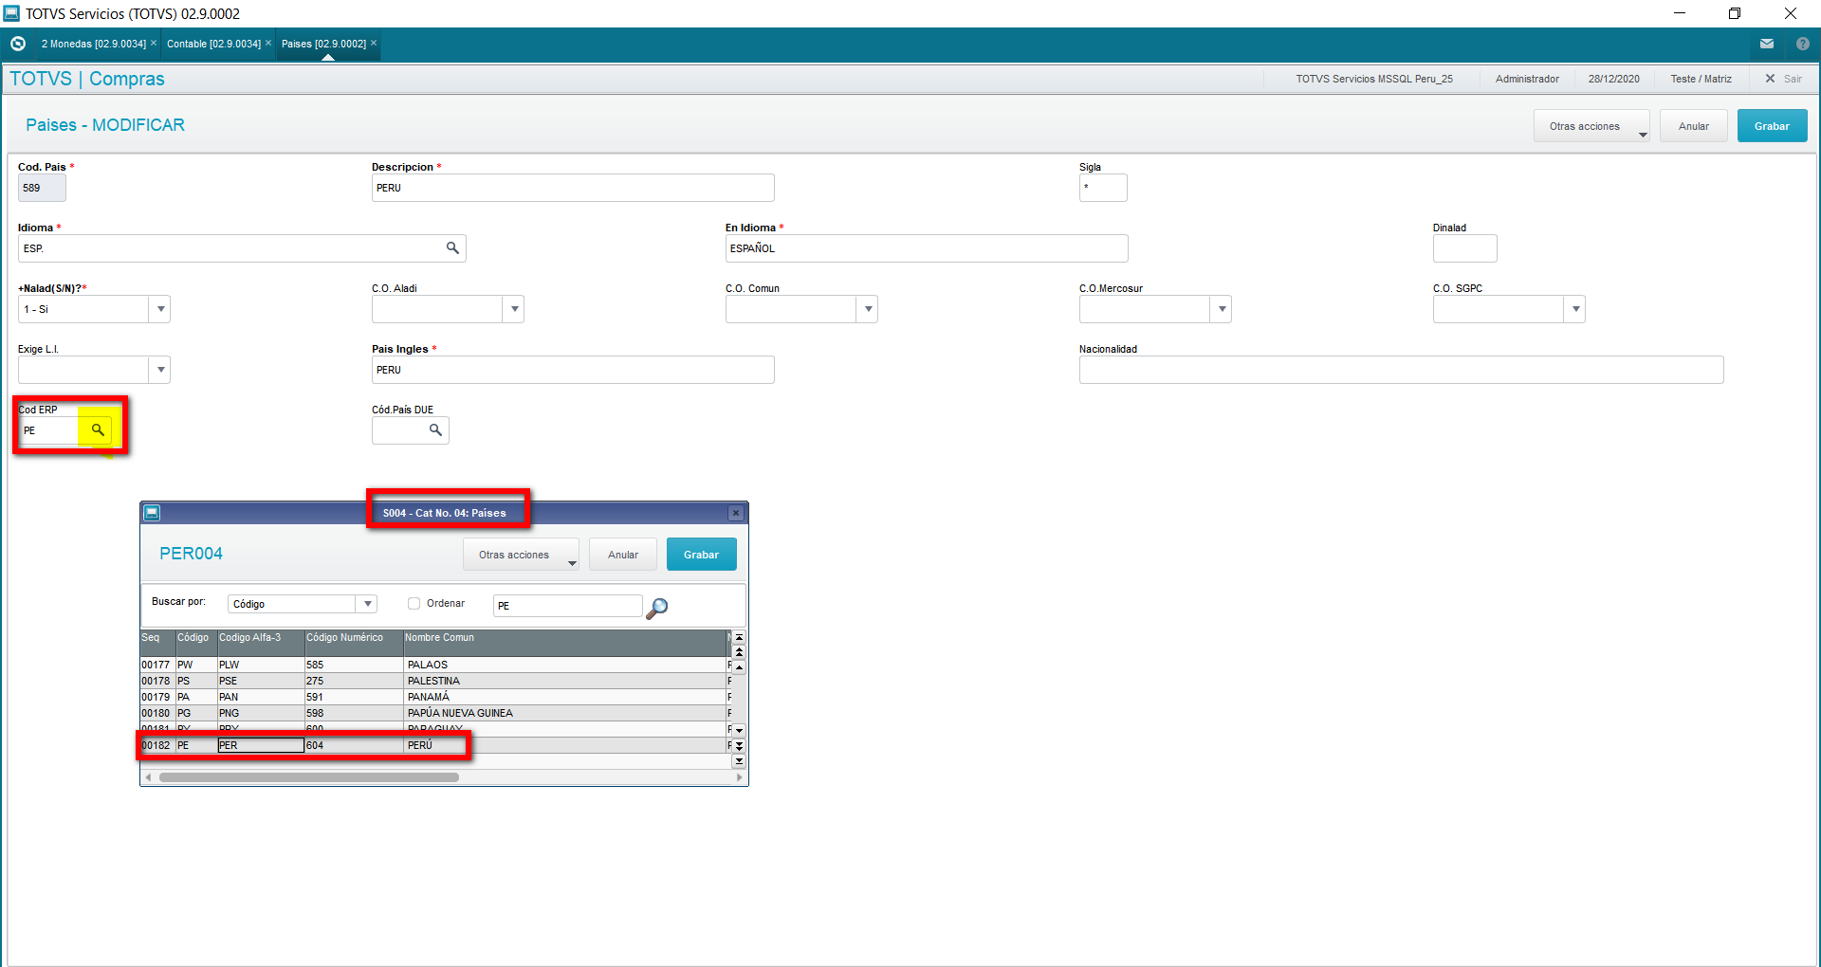Click the En Idioma ESPAÑOL field
Image resolution: width=1821 pixels, height=967 pixels.
tap(927, 248)
